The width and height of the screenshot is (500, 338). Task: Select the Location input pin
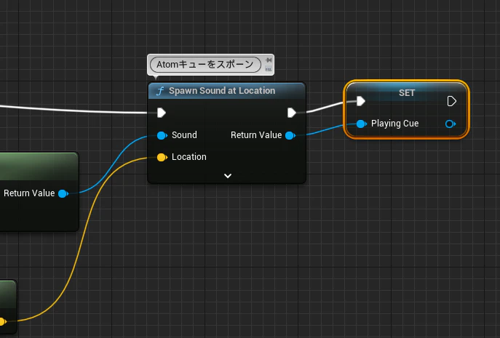162,158
